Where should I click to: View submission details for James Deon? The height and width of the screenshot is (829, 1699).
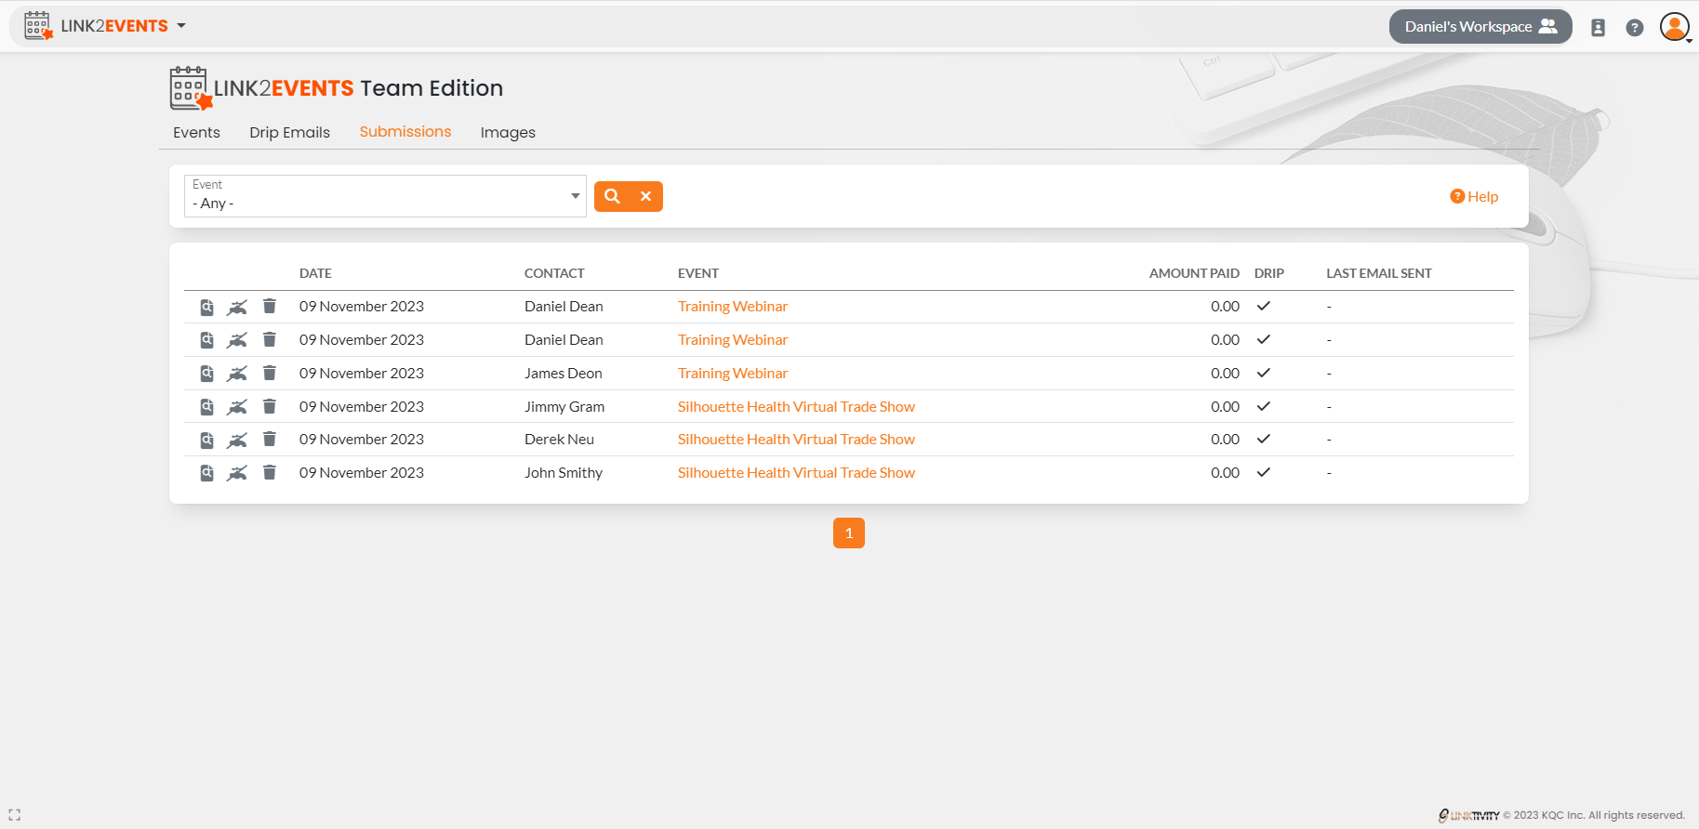point(207,374)
